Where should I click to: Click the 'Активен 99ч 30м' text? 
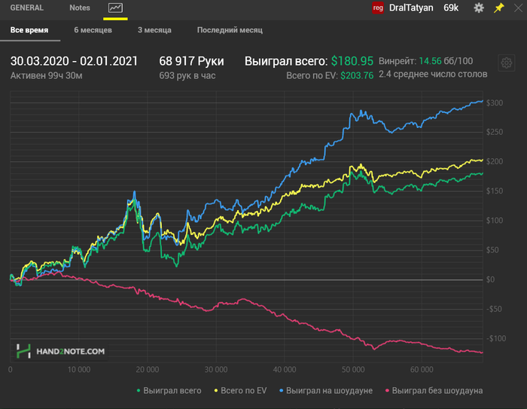tap(47, 75)
